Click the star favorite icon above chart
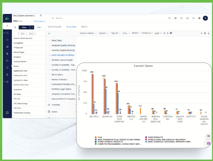 201,33
